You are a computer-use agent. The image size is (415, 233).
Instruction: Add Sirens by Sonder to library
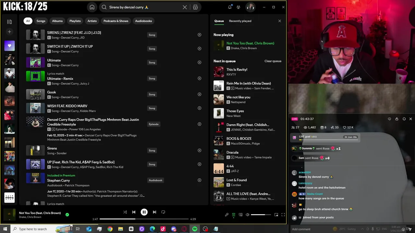(199, 150)
